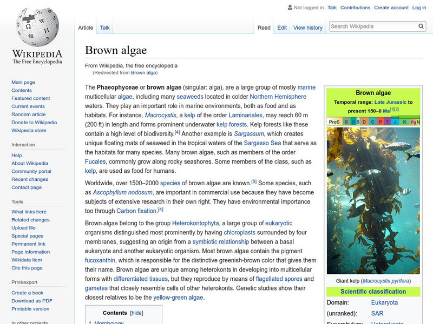Click Create account
This screenshot has width=433, height=324.
pyautogui.click(x=391, y=8)
